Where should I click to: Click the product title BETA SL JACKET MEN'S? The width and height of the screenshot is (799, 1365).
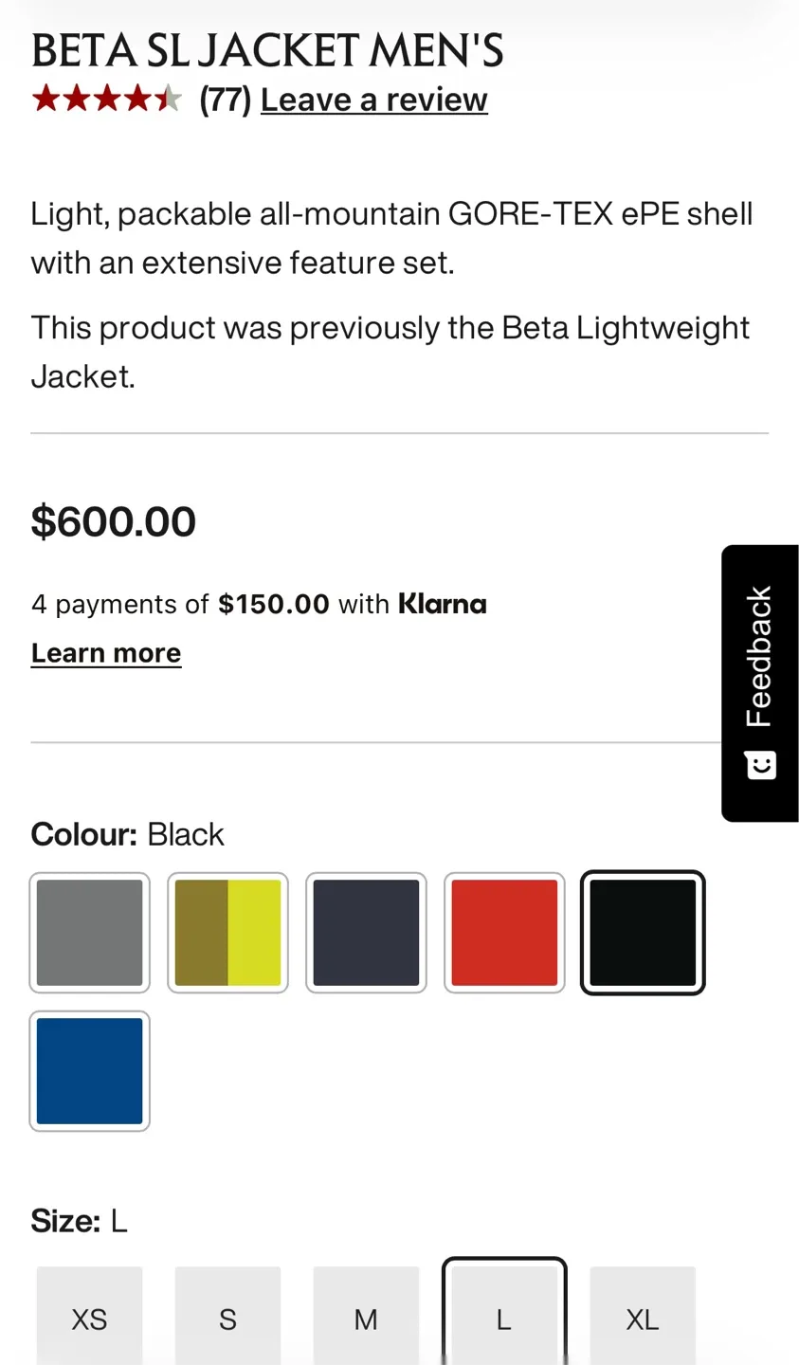[266, 49]
